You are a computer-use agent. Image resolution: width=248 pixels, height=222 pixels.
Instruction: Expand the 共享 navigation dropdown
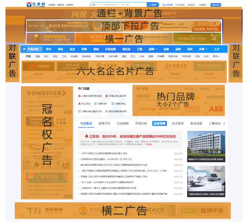coord(203,49)
